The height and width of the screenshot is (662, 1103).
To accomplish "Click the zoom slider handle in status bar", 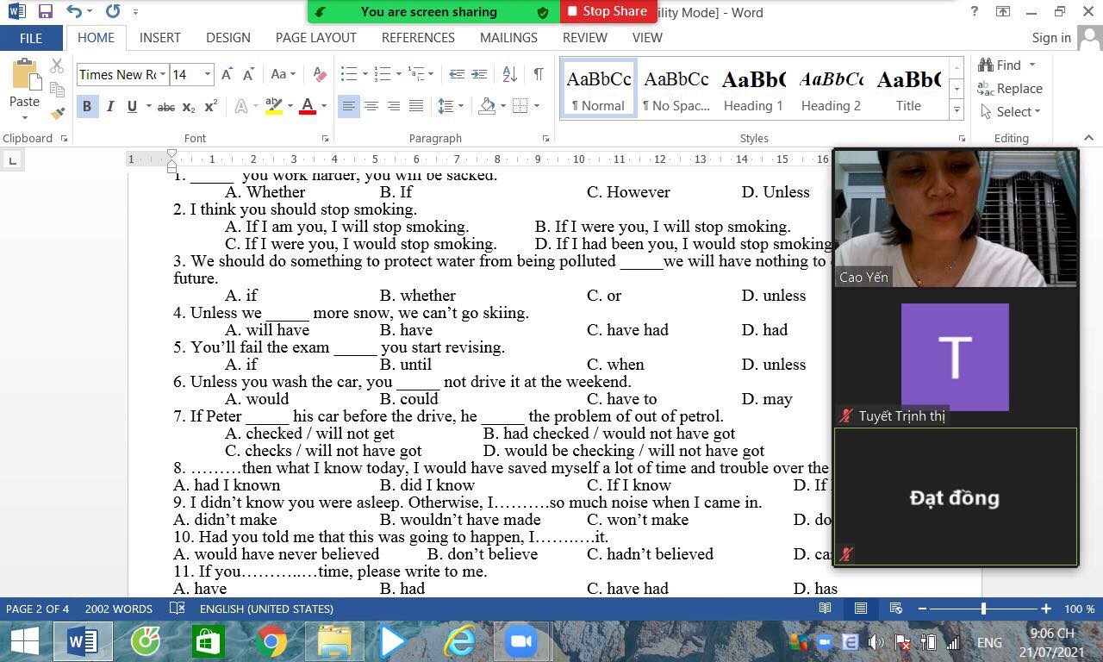I will coord(983,609).
